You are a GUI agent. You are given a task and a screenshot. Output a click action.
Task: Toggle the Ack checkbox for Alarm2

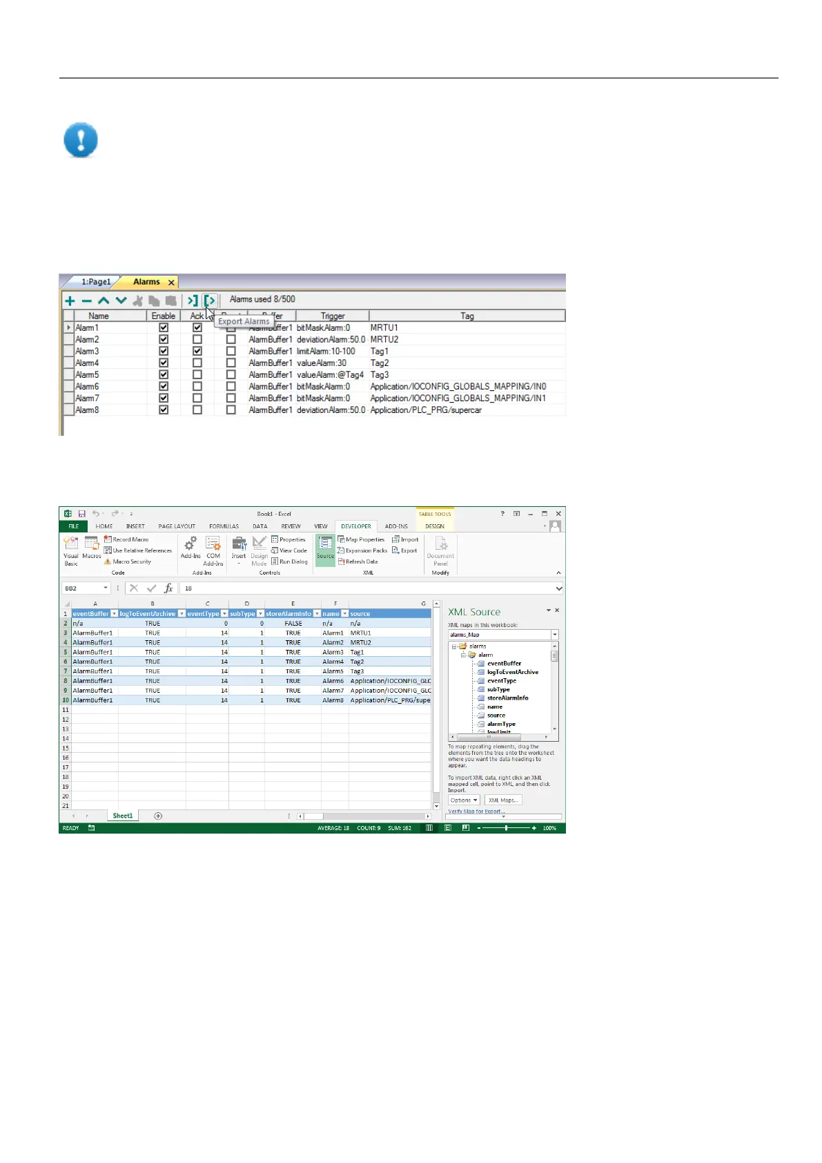[197, 340]
